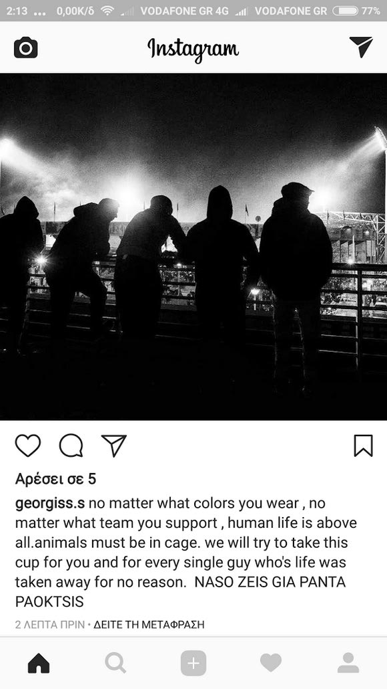Share post via paper plane below photo
Image resolution: width=387 pixels, height=689 pixels.
[114, 446]
